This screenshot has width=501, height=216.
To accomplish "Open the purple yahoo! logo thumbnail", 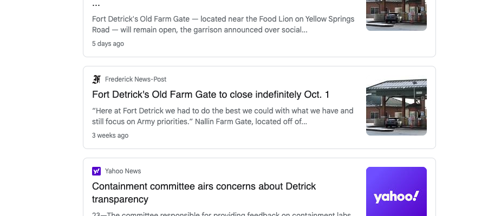I will pyautogui.click(x=396, y=192).
